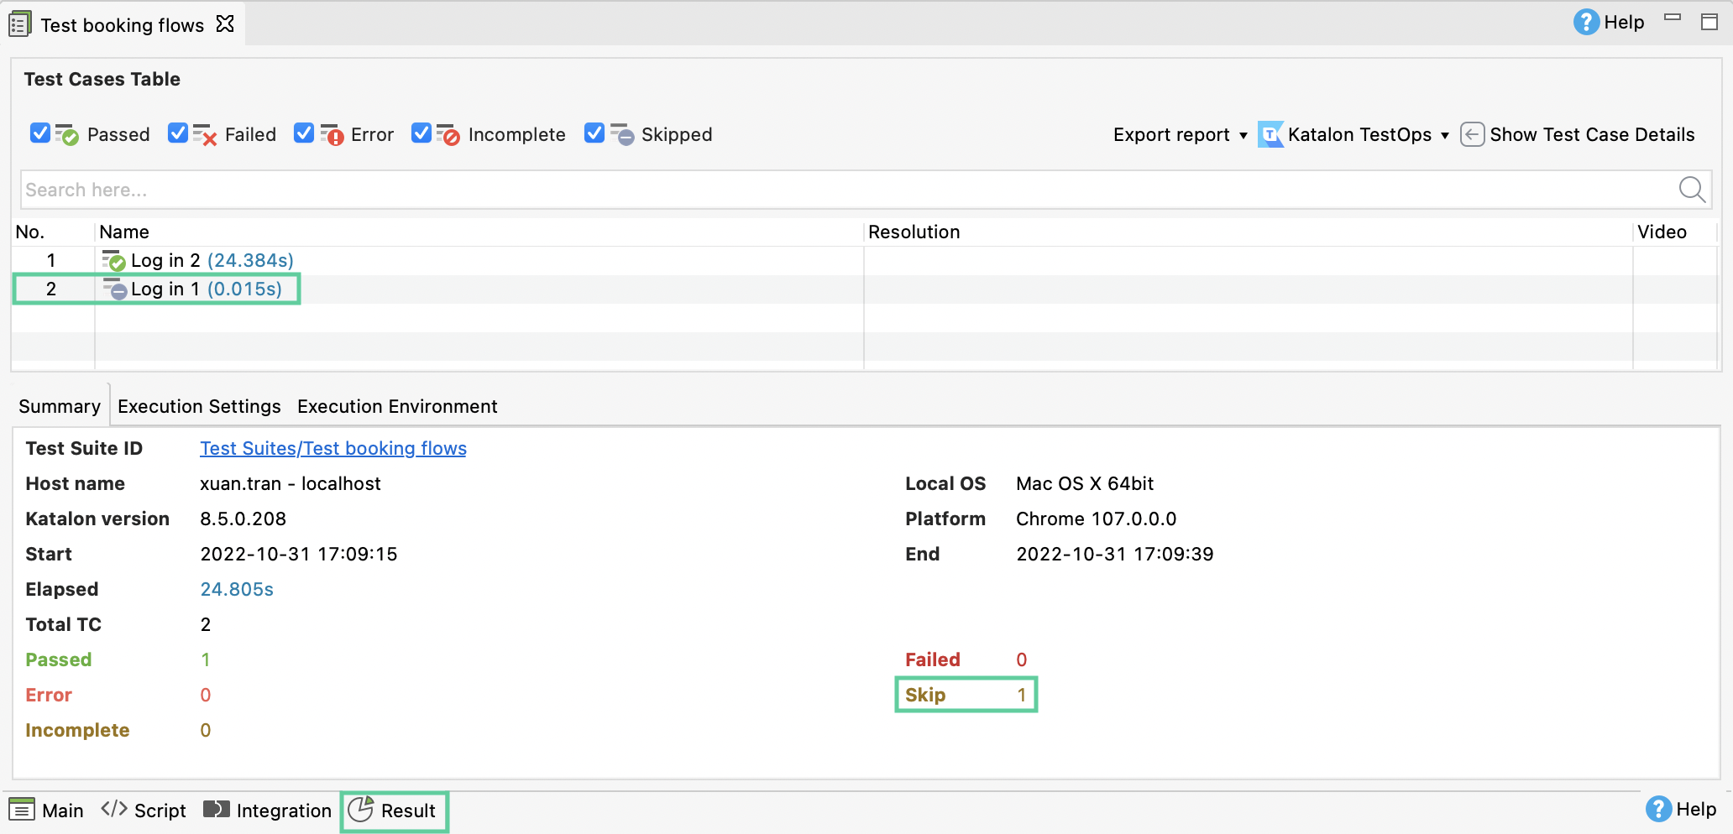The width and height of the screenshot is (1733, 834).
Task: Click the search magnifier icon
Action: (1691, 190)
